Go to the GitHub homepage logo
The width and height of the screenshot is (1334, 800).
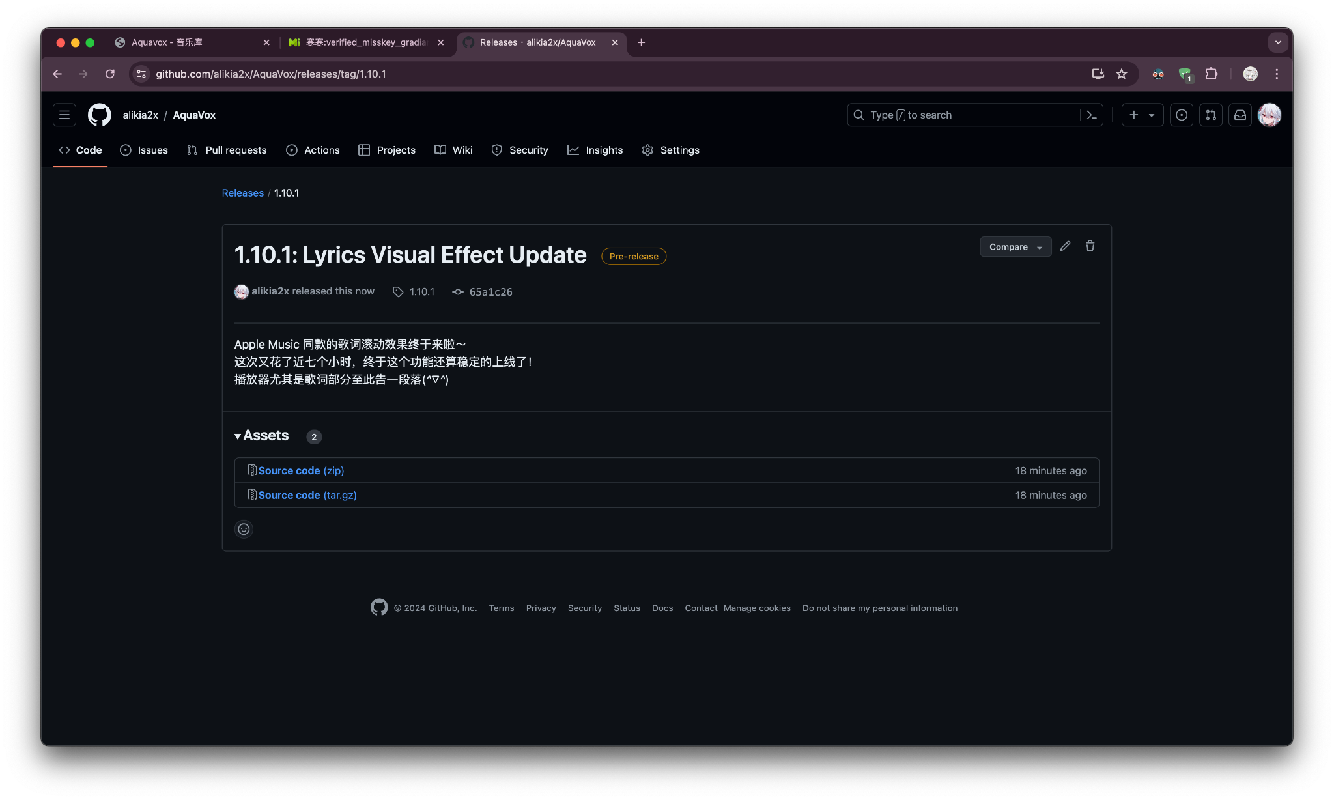(x=100, y=115)
